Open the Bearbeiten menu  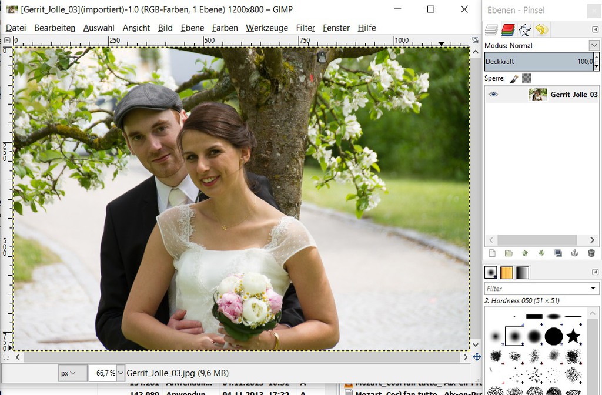click(55, 28)
